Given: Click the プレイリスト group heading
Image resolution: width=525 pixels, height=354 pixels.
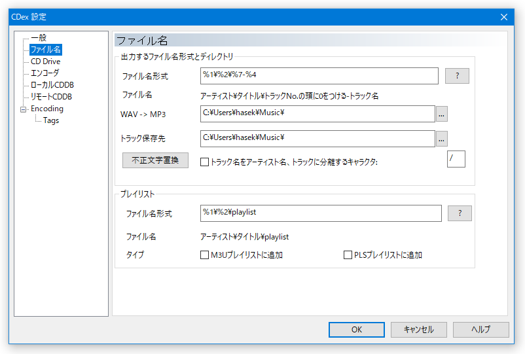Looking at the screenshot, I should pos(137,194).
